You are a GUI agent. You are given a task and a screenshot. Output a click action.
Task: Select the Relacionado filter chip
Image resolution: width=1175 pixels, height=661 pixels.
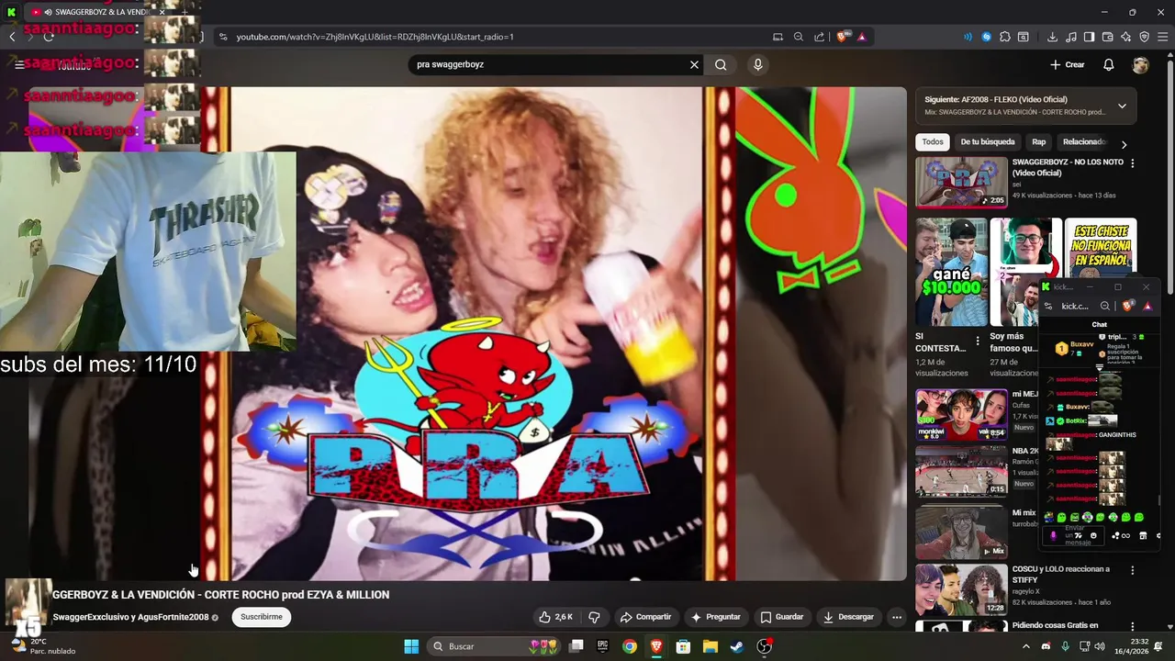(1084, 142)
